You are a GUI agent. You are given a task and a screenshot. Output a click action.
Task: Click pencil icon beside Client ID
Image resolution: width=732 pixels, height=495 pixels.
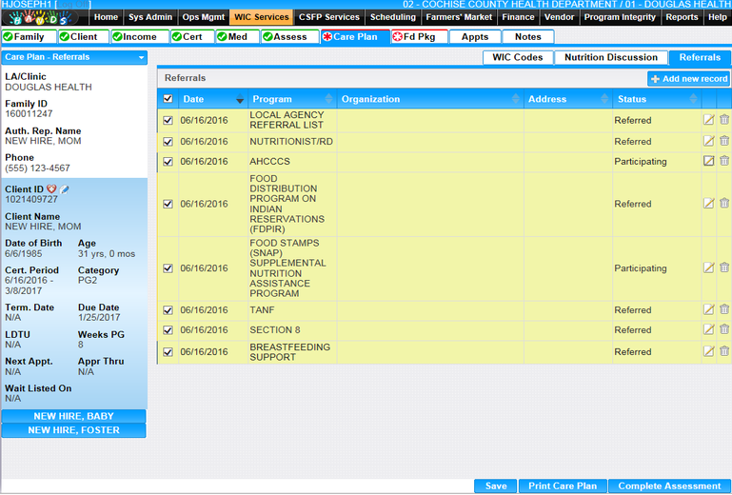(x=65, y=189)
